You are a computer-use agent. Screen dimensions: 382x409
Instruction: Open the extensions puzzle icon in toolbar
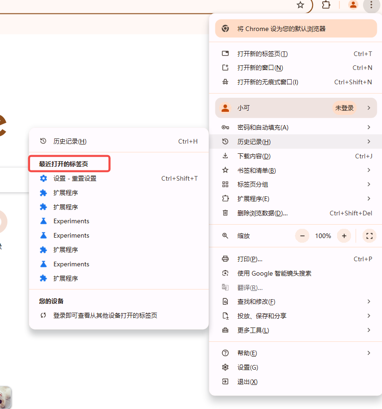pyautogui.click(x=326, y=5)
